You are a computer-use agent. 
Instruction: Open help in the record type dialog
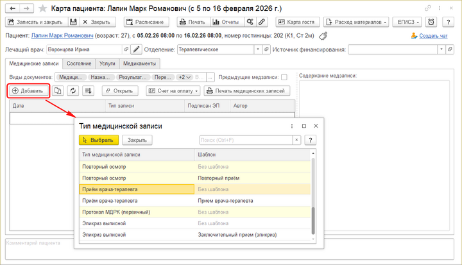pyautogui.click(x=311, y=140)
